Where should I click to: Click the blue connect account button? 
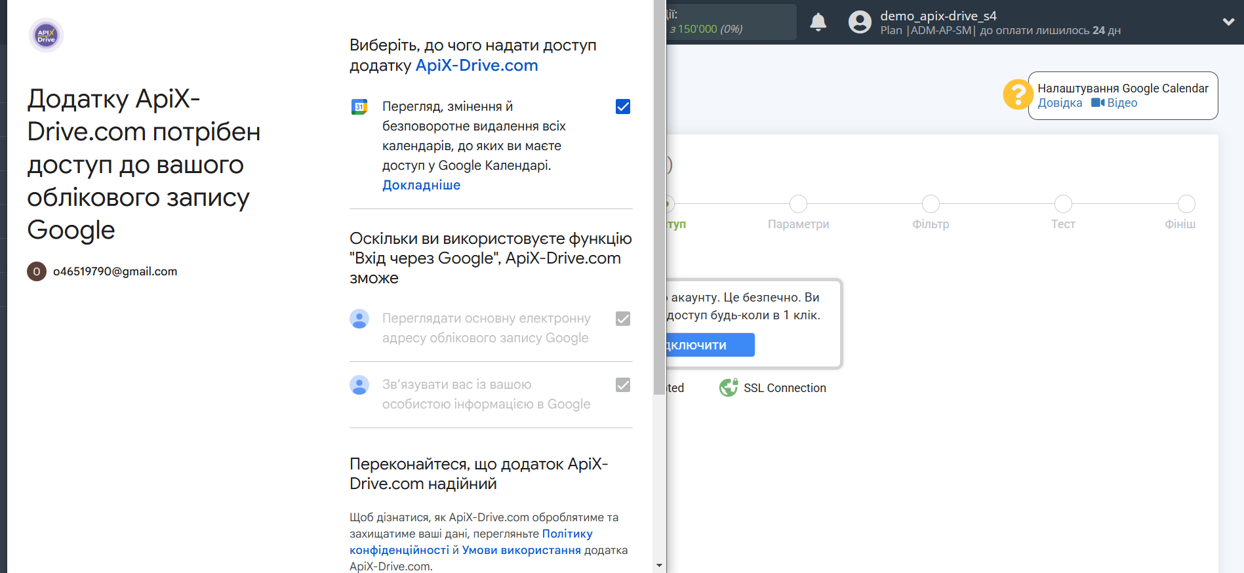711,345
